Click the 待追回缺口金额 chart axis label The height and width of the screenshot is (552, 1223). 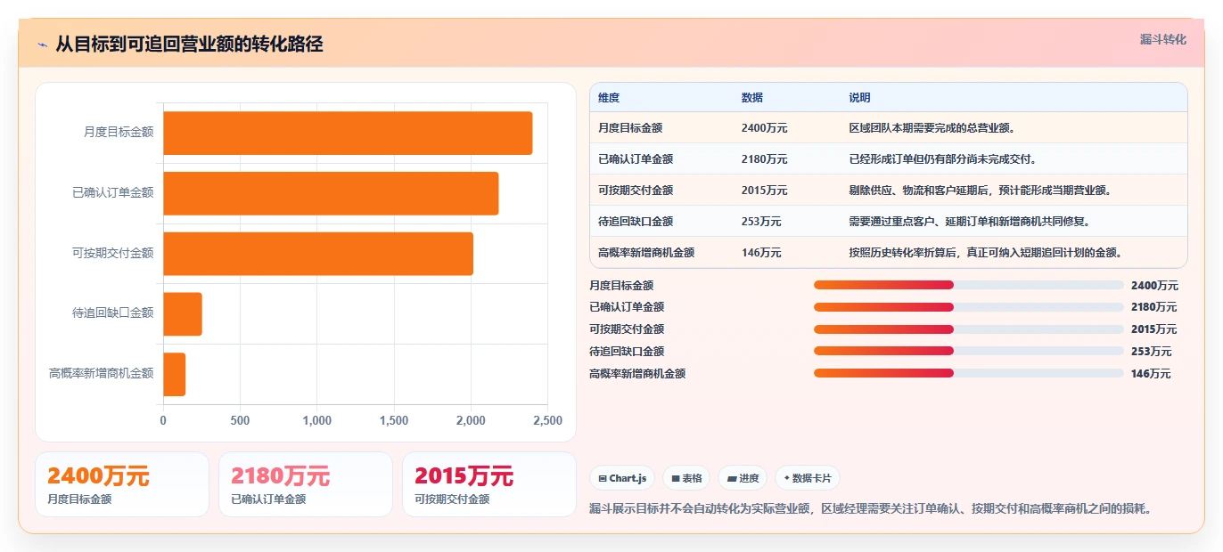coord(113,313)
